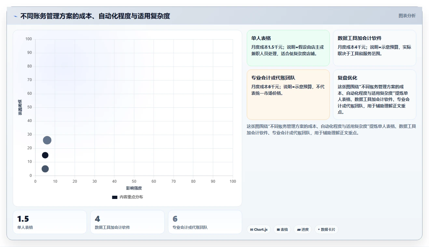
Task: Click the legend color box for 内容重点分布
Action: (x=115, y=197)
